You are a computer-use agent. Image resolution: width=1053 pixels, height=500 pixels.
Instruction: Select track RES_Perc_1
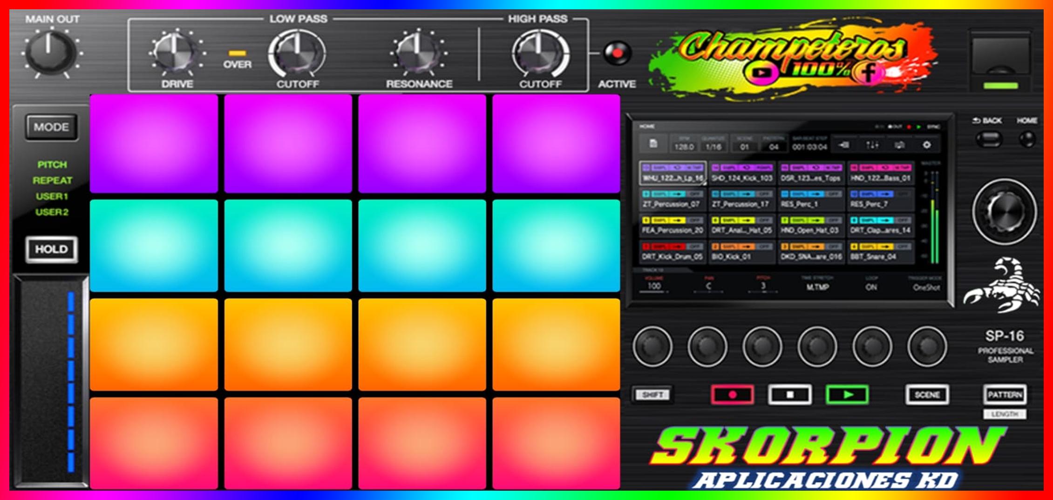(811, 199)
